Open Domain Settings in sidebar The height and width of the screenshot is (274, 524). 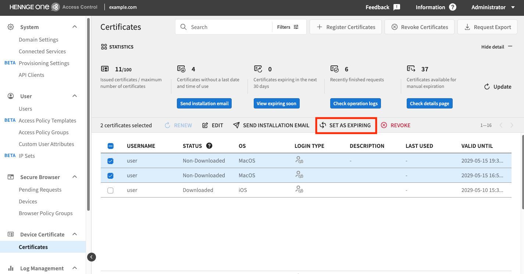pyautogui.click(x=39, y=39)
